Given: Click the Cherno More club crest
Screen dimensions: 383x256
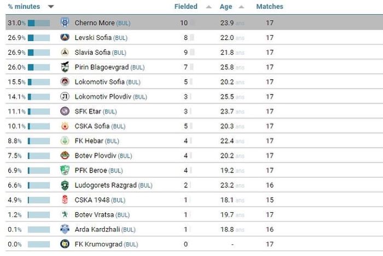Looking at the screenshot, I should click(x=65, y=22).
